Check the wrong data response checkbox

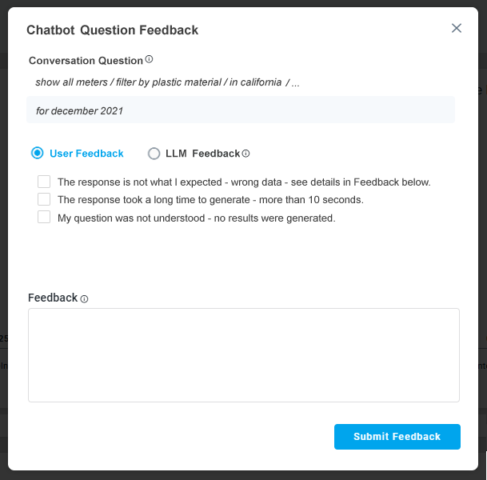[x=44, y=182]
